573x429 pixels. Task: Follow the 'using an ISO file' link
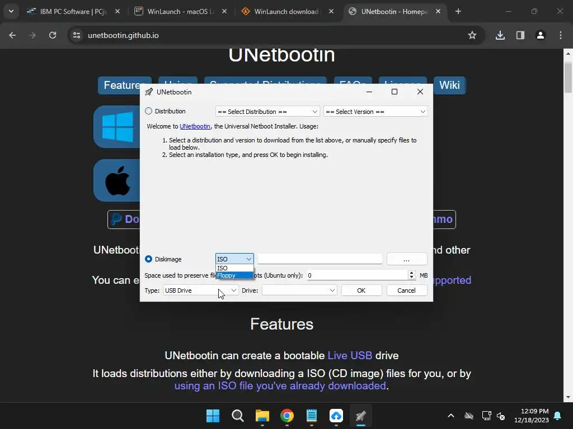pyautogui.click(x=280, y=385)
